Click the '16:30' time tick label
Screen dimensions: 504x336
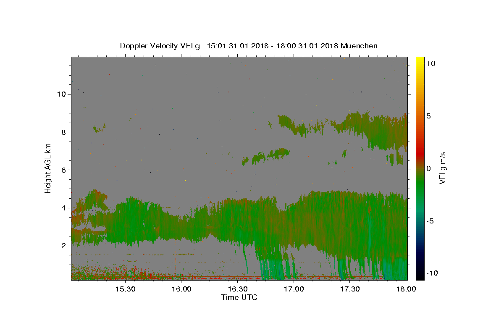pos(237,289)
